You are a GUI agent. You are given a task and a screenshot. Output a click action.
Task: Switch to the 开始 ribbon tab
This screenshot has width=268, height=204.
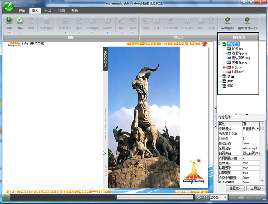pyautogui.click(x=22, y=11)
